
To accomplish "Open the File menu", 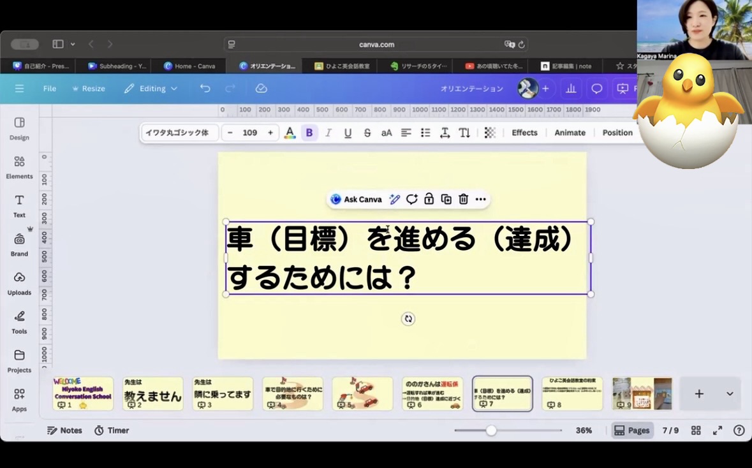I will pyautogui.click(x=50, y=89).
